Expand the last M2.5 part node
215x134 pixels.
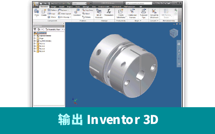(35, 51)
